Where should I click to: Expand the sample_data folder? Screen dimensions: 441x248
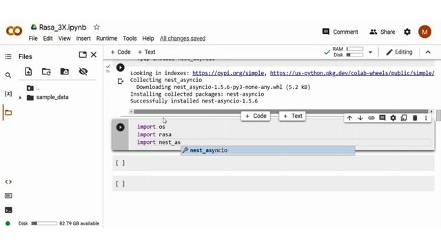[x=20, y=98]
